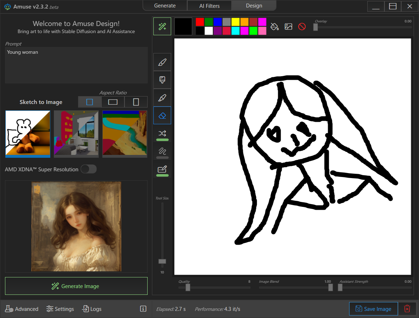The height and width of the screenshot is (318, 419).
Task: Switch to the Generate tab
Action: click(x=165, y=6)
